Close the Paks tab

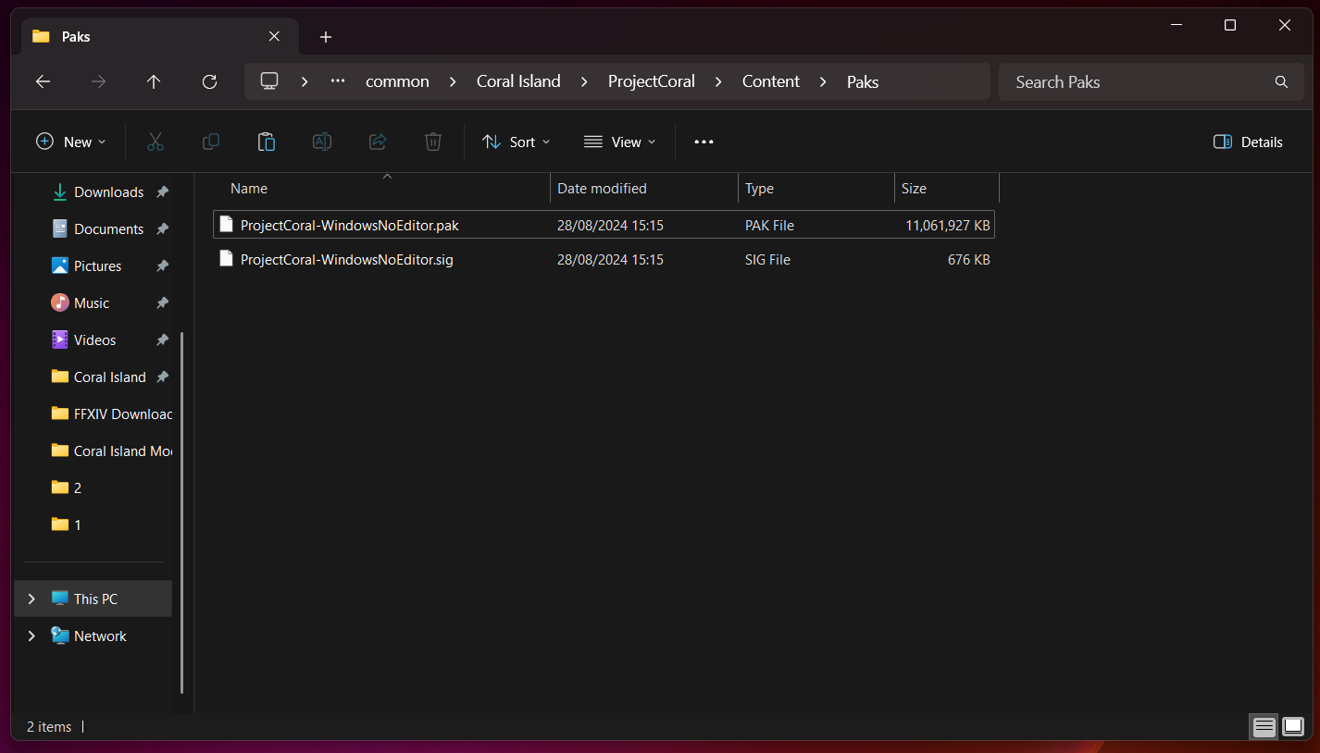[x=274, y=36]
